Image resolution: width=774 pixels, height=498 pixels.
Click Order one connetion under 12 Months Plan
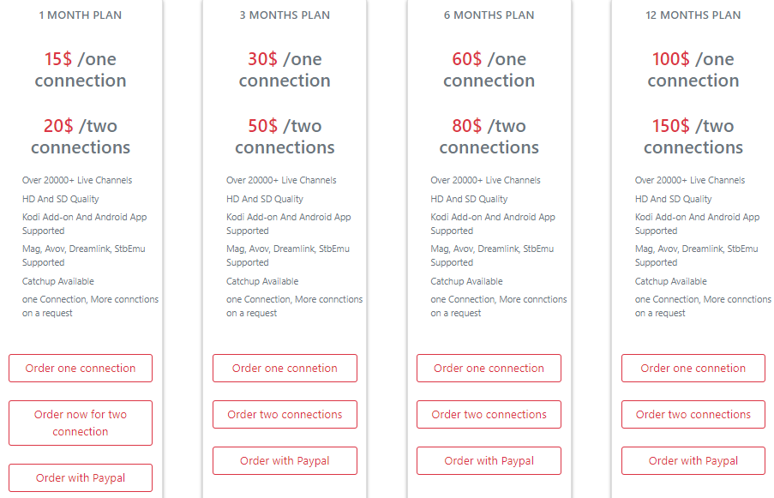[693, 368]
